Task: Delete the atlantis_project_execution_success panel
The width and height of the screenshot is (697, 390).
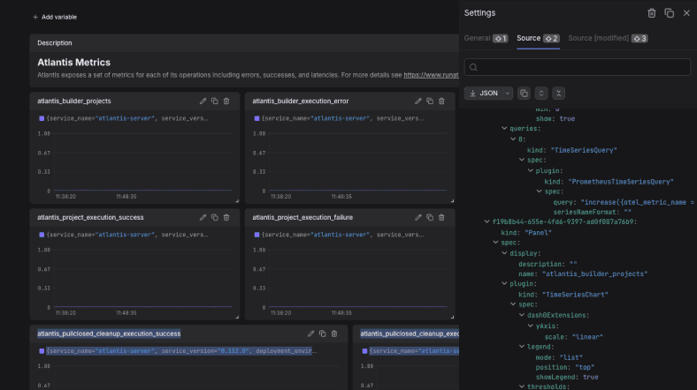Action: point(226,218)
